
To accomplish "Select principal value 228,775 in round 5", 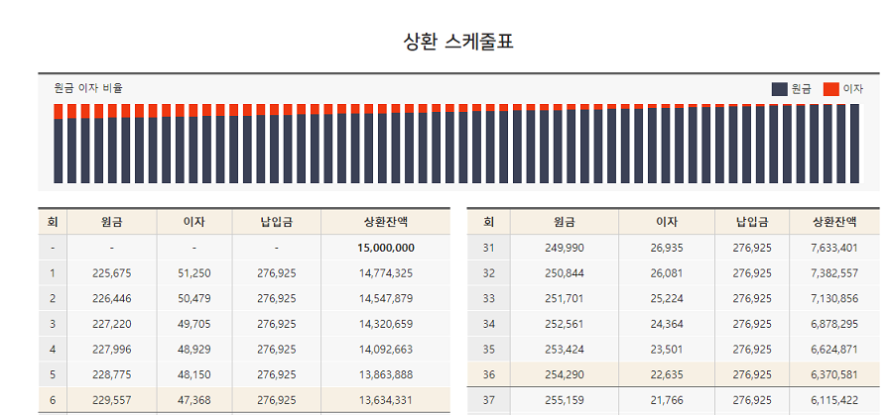I will (x=112, y=374).
